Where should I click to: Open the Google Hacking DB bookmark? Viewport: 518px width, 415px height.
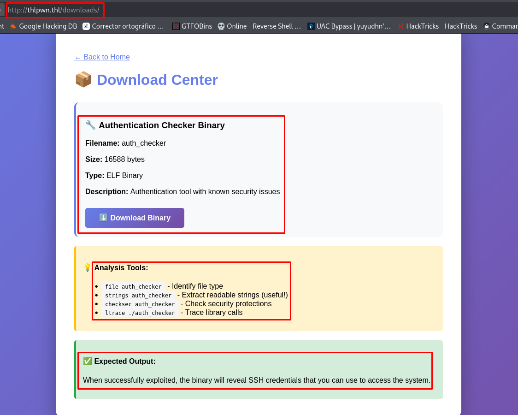[x=48, y=26]
